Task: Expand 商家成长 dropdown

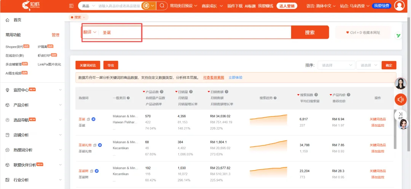Action: [212, 6]
